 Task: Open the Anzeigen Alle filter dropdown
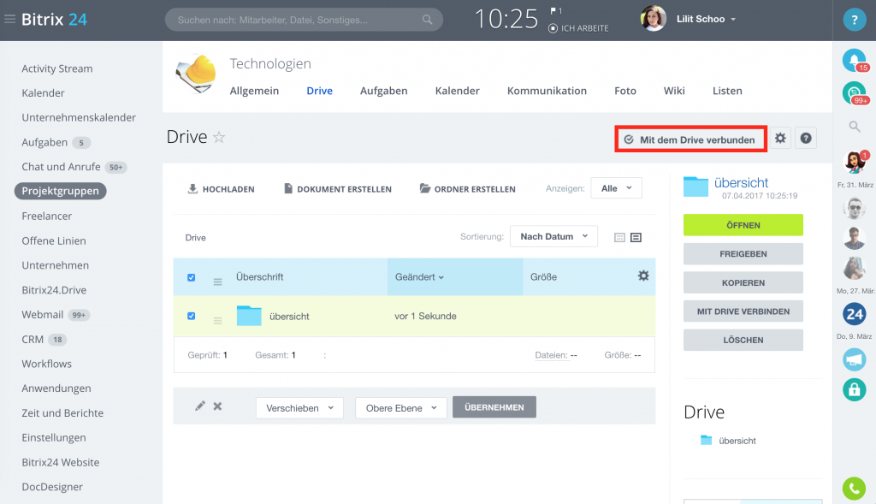[x=616, y=188]
